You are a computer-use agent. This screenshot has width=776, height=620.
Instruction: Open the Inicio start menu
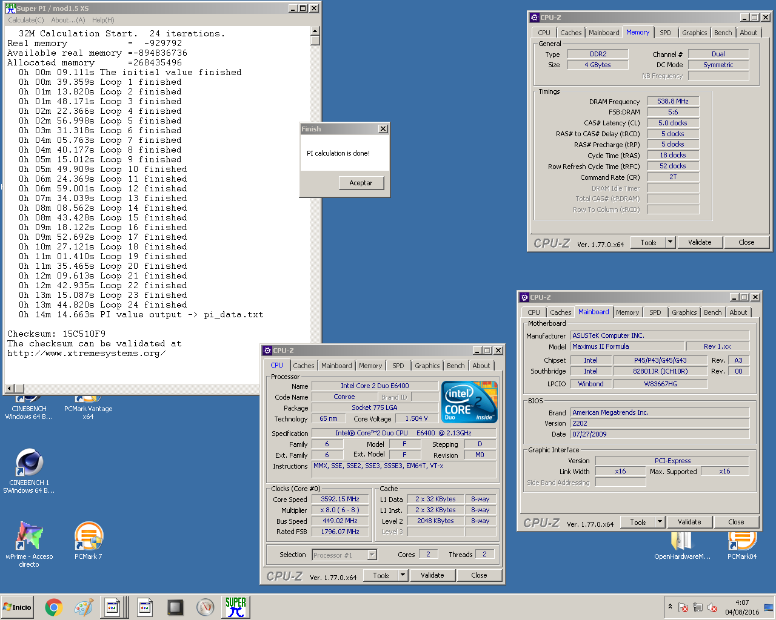click(x=17, y=607)
